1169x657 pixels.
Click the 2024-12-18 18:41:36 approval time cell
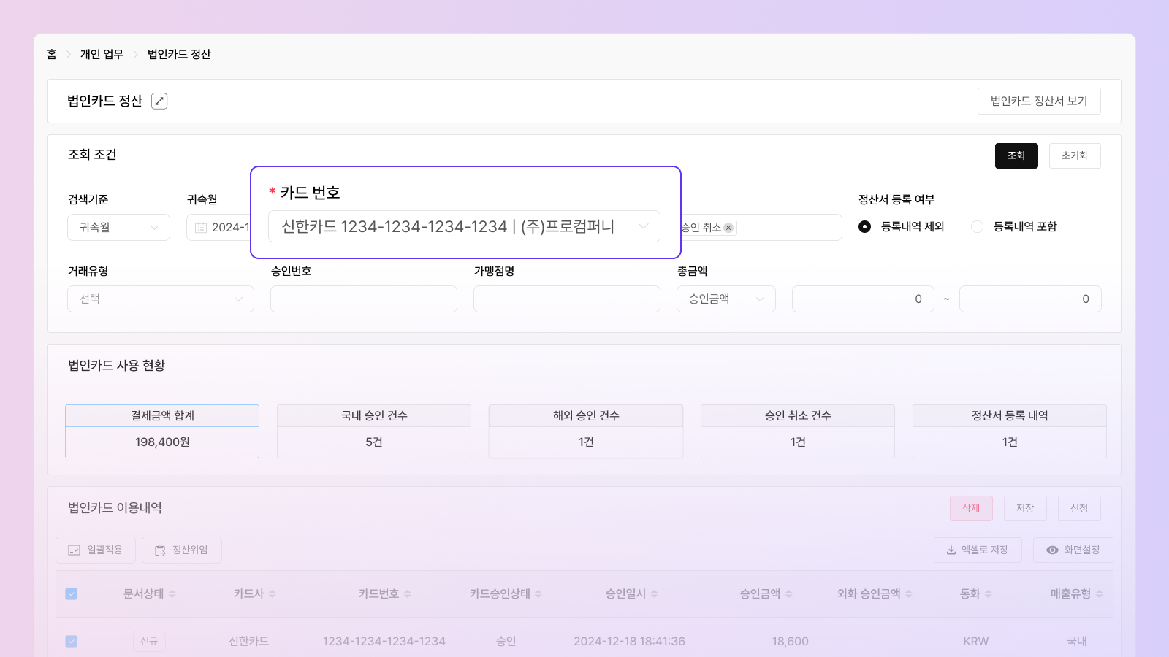(x=629, y=642)
